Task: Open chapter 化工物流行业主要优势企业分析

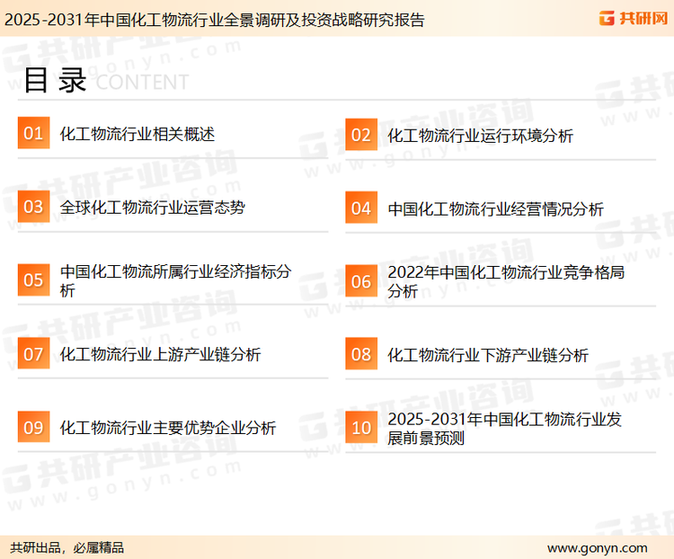Action: click(168, 428)
